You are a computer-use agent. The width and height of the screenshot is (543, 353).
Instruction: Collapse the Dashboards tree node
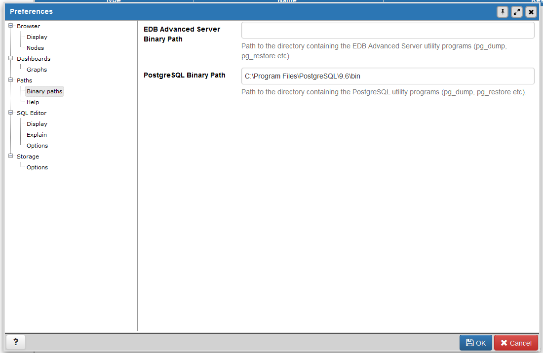tap(11, 58)
